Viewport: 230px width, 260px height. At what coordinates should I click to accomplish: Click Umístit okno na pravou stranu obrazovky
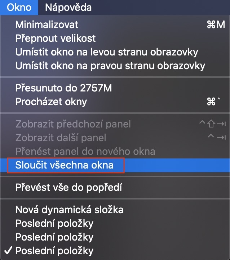point(110,66)
